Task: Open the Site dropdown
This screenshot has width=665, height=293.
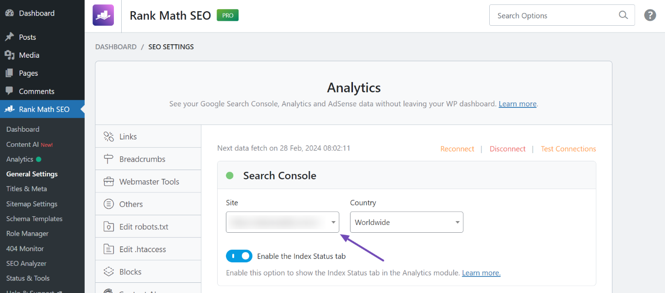Action: [282, 222]
